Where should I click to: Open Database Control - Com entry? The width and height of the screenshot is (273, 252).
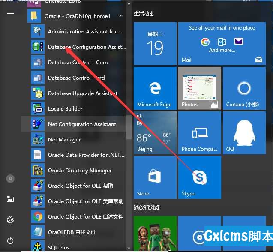tap(74, 62)
